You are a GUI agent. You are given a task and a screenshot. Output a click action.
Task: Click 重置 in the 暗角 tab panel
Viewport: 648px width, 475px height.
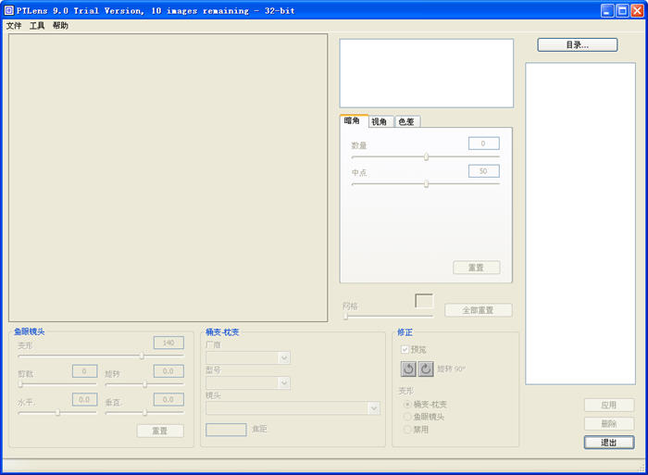pyautogui.click(x=477, y=268)
